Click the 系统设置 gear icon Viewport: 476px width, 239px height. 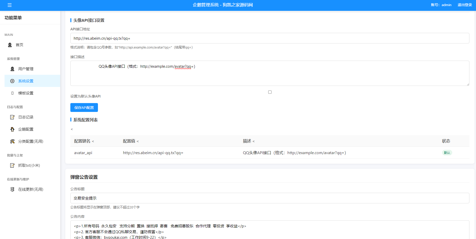click(x=12, y=81)
